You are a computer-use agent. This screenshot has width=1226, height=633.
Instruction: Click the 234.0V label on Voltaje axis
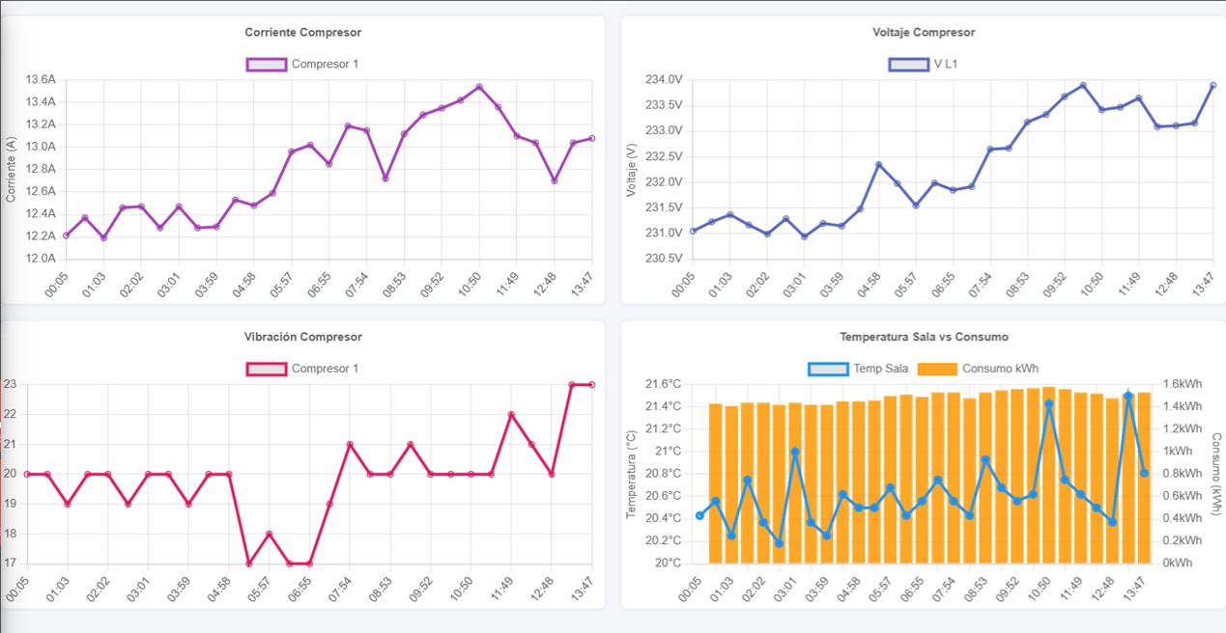663,79
